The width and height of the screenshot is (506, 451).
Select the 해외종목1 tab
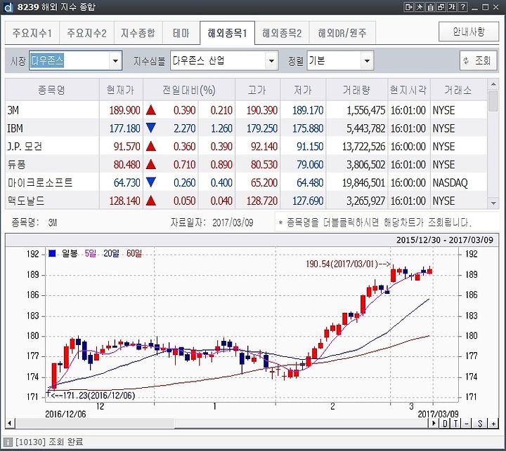point(227,33)
